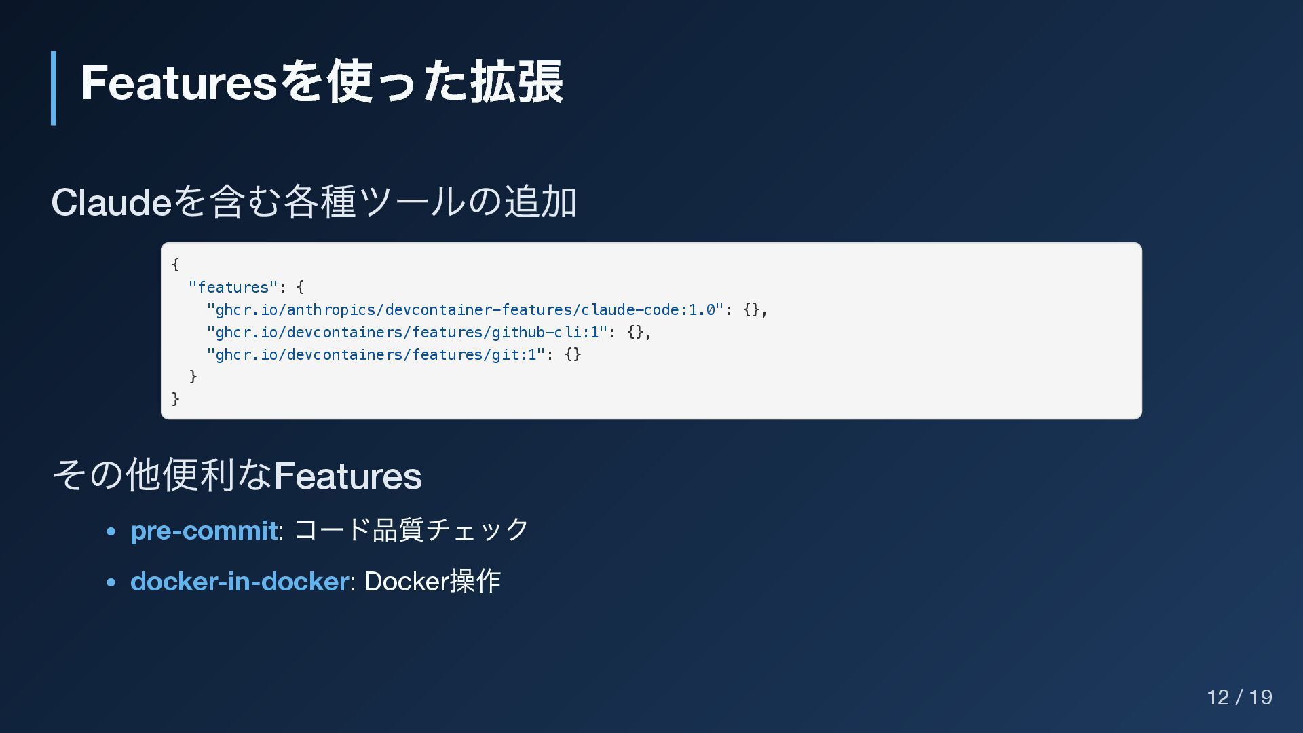Click the page number '12 / 19'

click(x=1239, y=697)
